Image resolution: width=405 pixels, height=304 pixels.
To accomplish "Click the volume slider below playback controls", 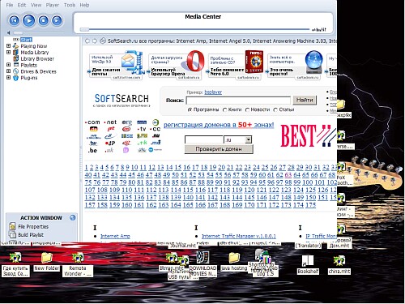I will pos(38,32).
